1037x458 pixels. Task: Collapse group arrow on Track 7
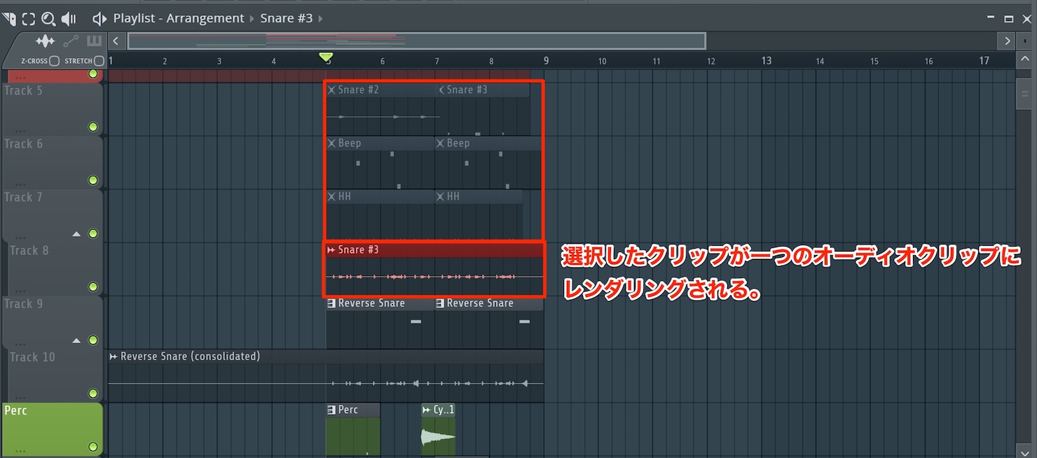point(77,234)
